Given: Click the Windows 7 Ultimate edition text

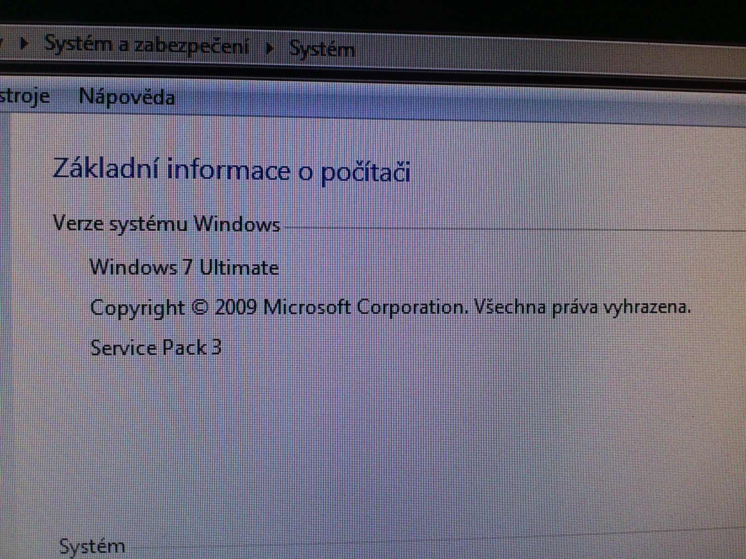Looking at the screenshot, I should (184, 267).
